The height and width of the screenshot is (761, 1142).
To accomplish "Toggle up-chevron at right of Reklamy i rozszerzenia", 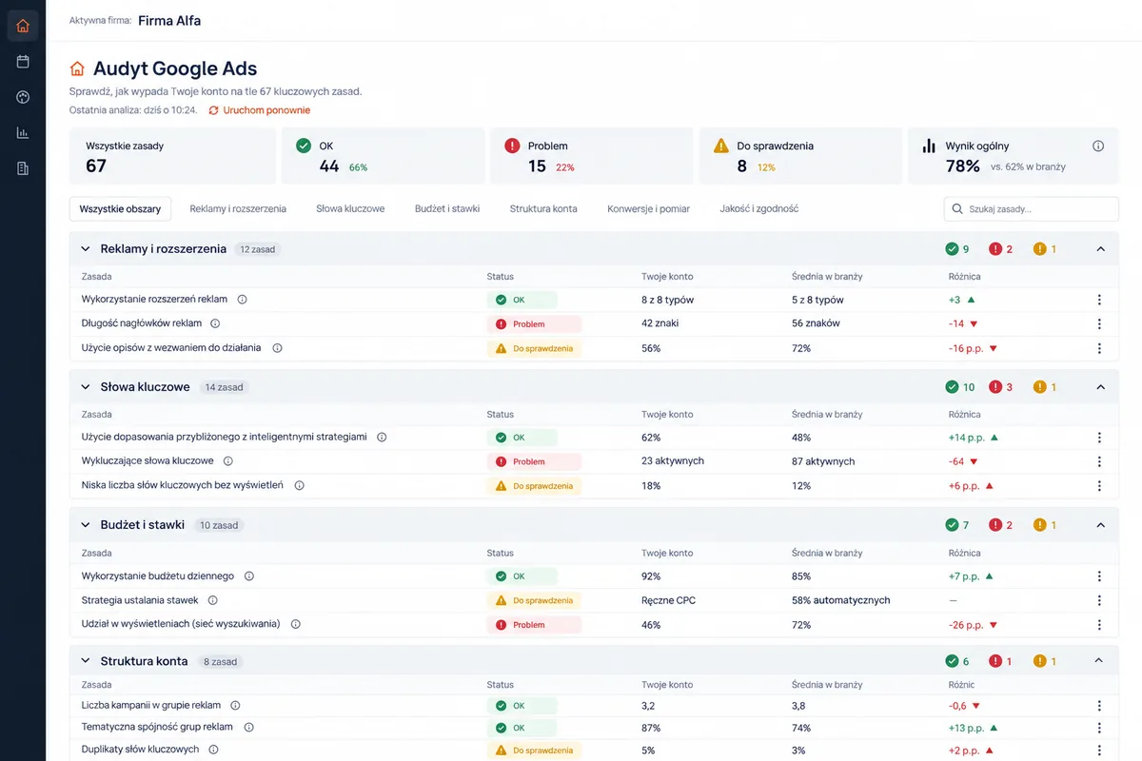I will coord(1100,249).
